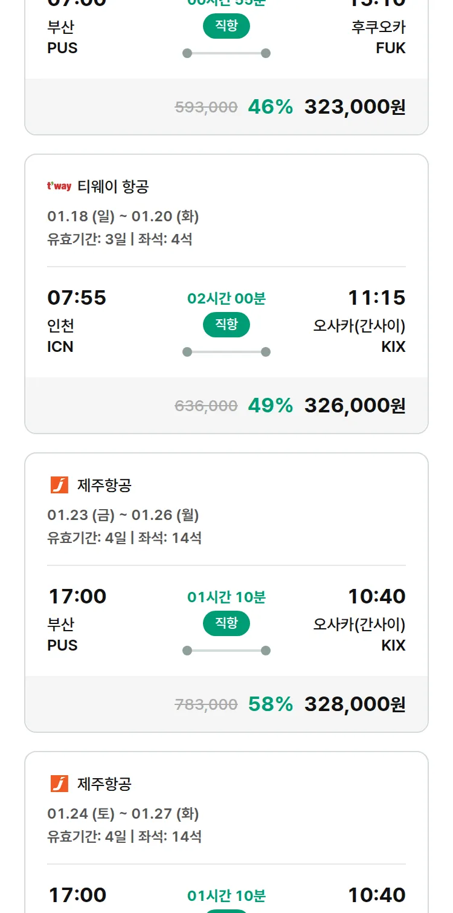453x913 pixels.
Task: Click the 49% discount label
Action: click(x=270, y=406)
